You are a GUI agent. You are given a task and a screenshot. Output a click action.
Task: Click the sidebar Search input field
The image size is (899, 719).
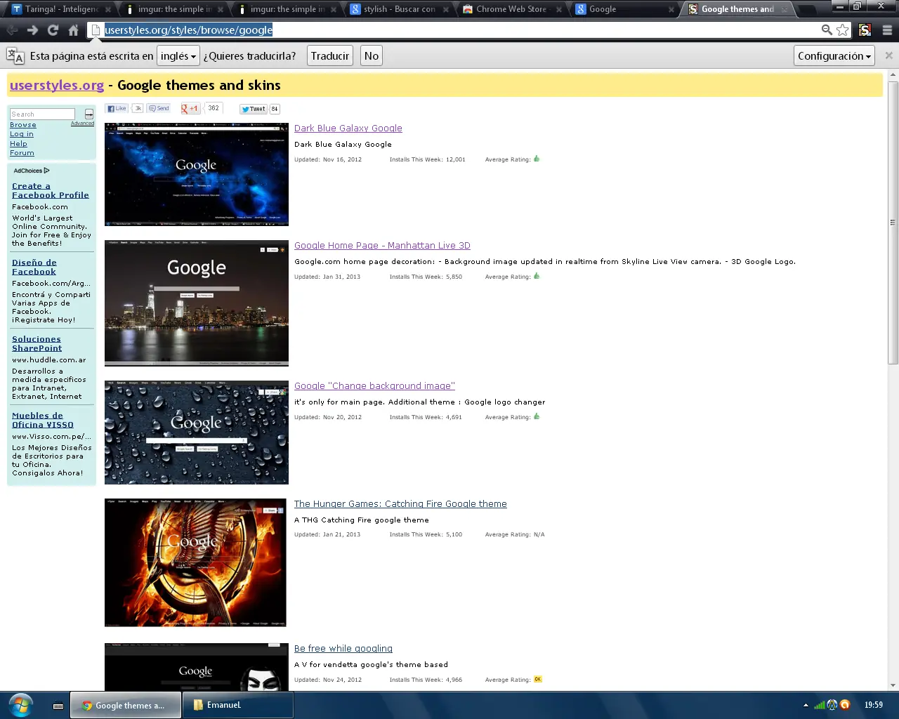pyautogui.click(x=42, y=114)
